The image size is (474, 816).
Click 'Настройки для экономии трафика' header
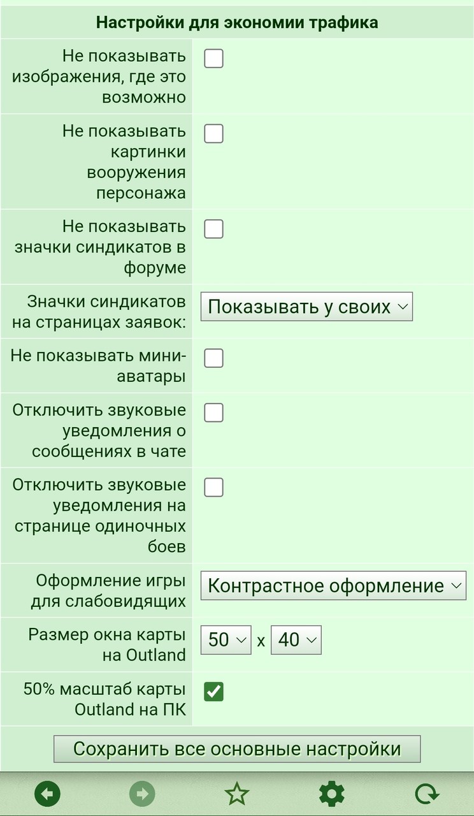[237, 23]
